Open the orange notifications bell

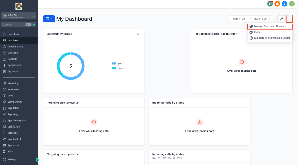pos(277,4)
